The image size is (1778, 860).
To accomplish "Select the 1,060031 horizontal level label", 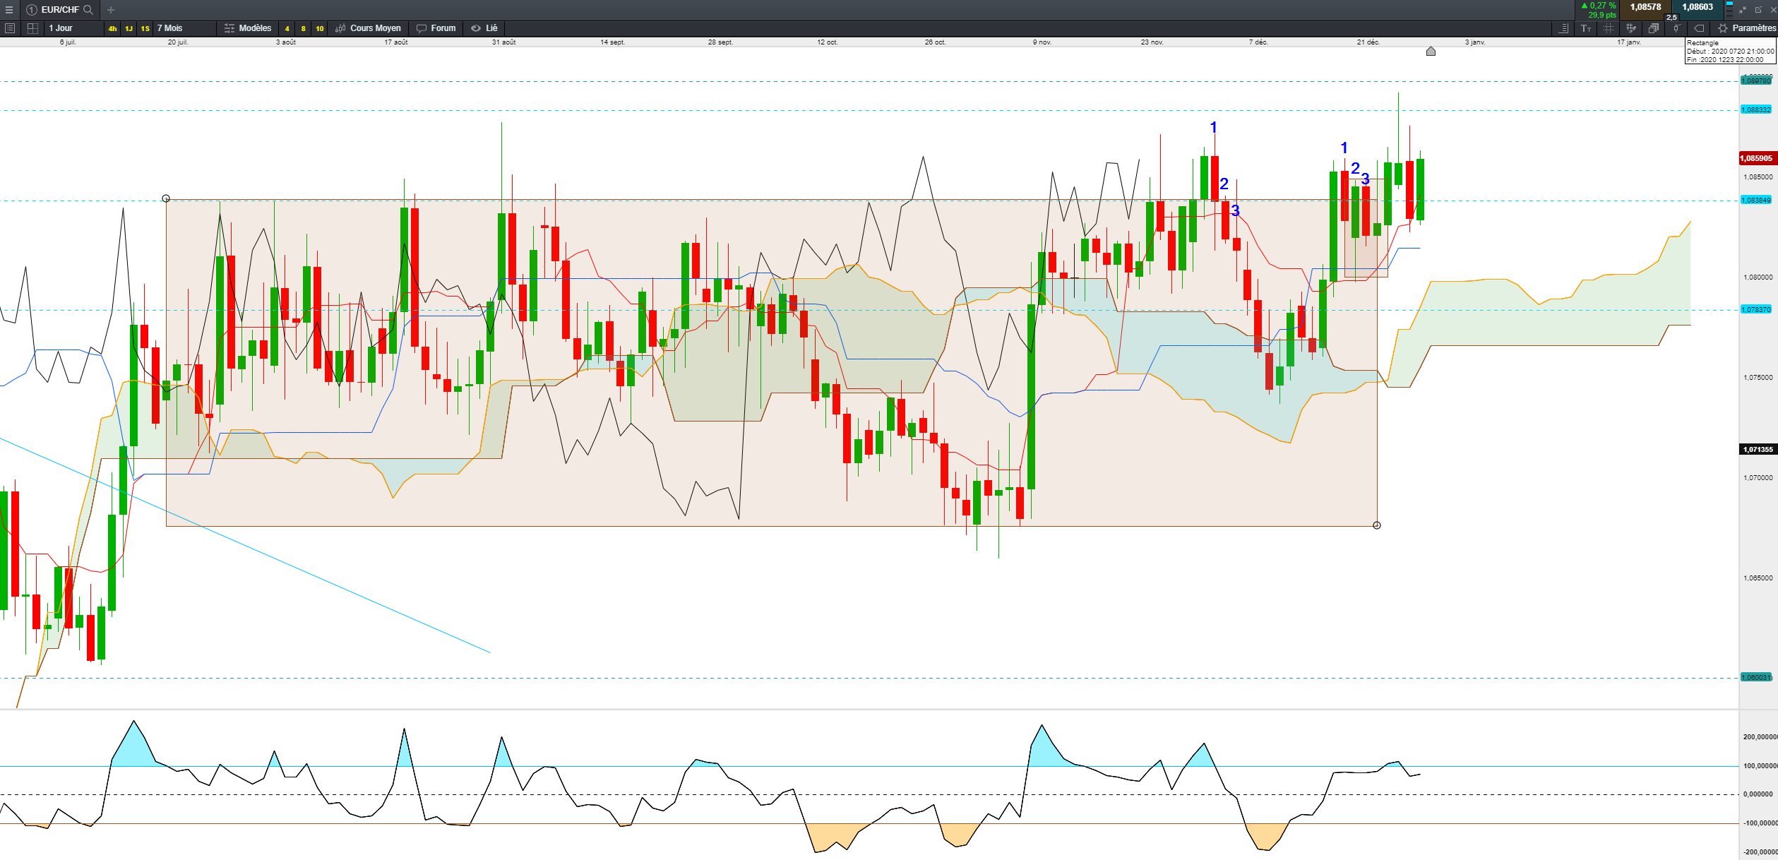I will point(1755,678).
